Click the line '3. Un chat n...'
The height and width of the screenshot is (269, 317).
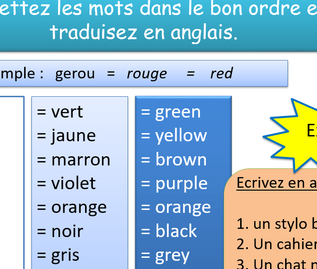277,264
